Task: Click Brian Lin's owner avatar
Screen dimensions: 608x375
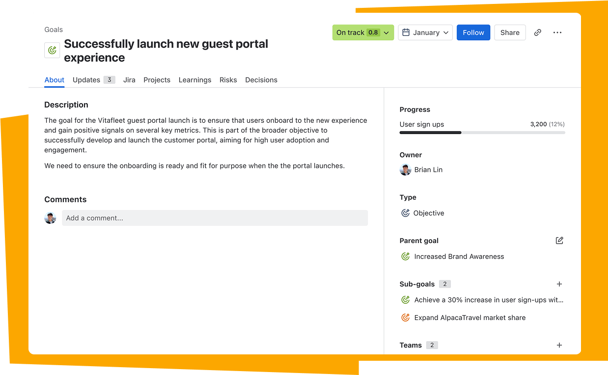Action: (405, 170)
